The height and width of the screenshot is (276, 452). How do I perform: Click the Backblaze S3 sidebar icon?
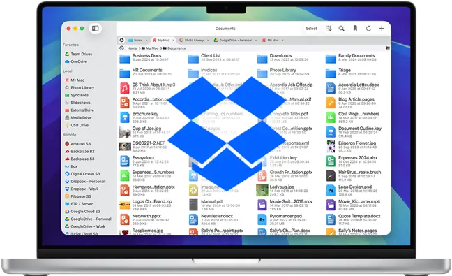click(x=67, y=159)
